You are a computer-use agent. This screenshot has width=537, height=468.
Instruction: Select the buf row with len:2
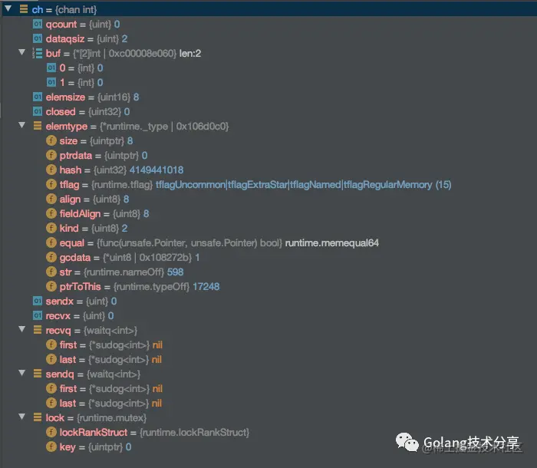click(x=268, y=53)
